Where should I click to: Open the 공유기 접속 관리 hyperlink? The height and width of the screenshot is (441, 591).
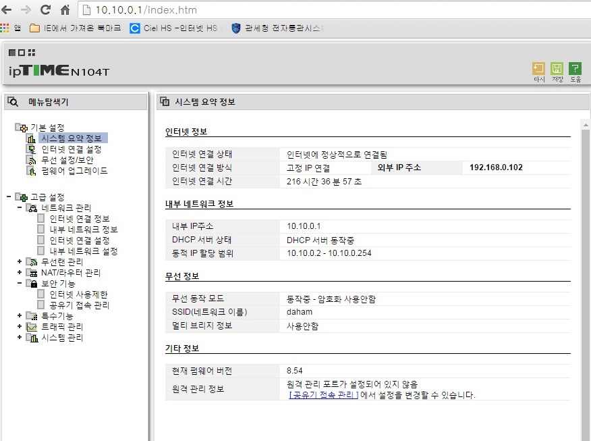323,395
